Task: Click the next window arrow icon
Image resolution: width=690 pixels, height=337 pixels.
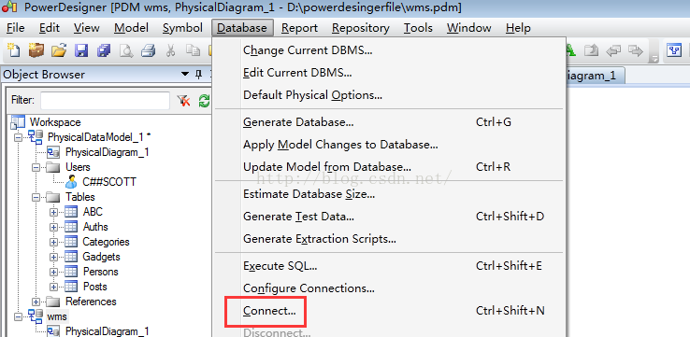Action: [x=636, y=51]
